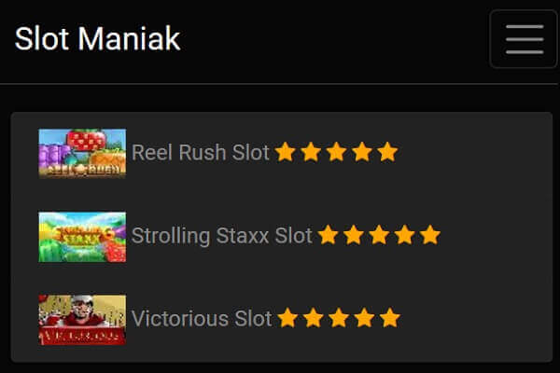This screenshot has width=560, height=373.
Task: Click the third star of Victorious rating
Action: click(x=339, y=318)
